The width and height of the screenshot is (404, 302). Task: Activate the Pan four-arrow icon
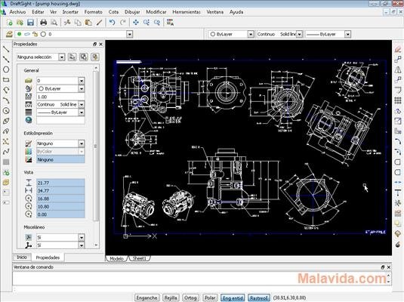click(136, 23)
